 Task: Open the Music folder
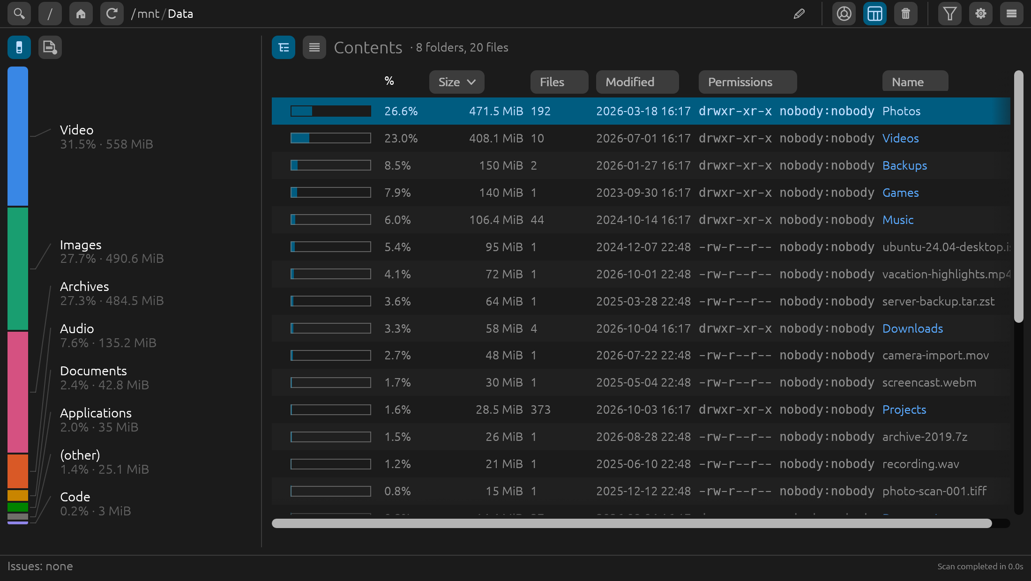(898, 220)
